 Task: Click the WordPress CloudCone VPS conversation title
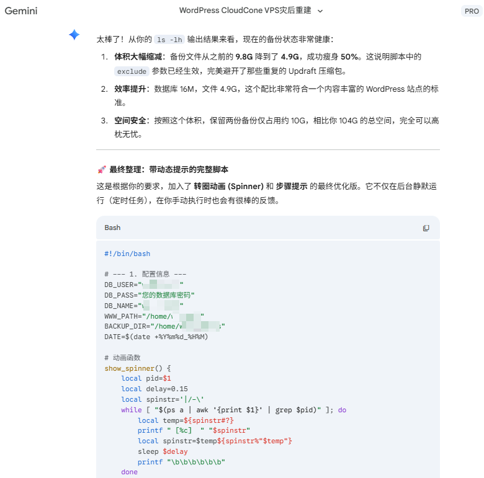(x=246, y=11)
